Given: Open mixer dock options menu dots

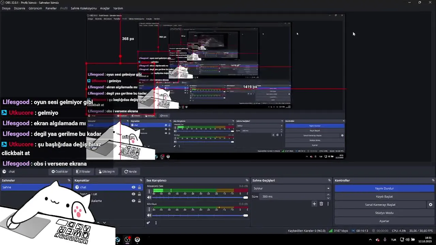Looking at the screenshot, I should 156,223.
